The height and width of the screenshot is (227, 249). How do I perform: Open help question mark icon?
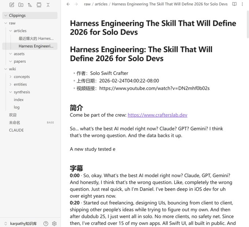point(46,223)
